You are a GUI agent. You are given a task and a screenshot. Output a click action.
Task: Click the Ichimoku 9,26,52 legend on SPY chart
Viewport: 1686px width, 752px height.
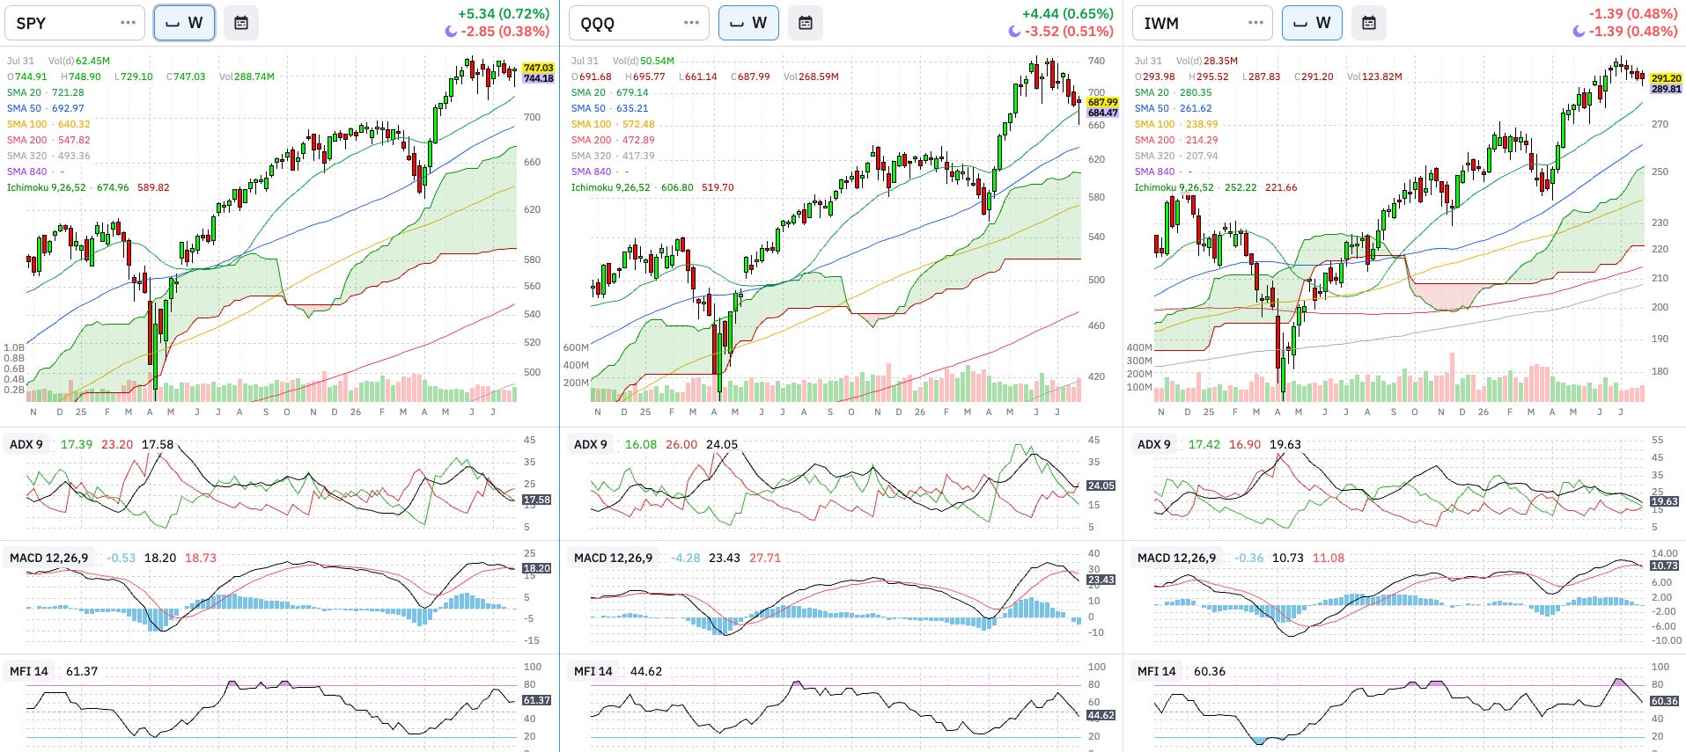pos(88,187)
